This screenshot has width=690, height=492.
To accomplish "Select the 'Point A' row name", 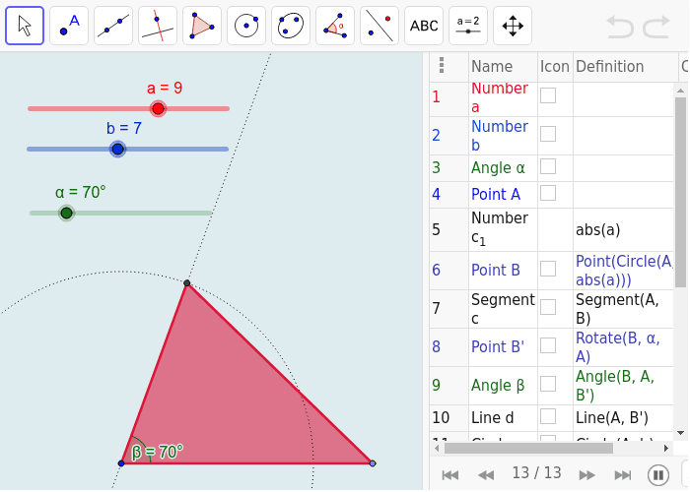I will coord(496,194).
